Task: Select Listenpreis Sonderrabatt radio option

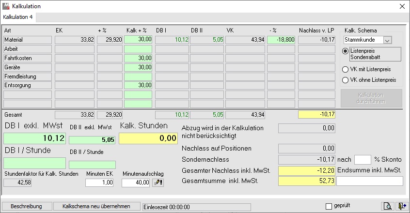Action: click(346, 51)
